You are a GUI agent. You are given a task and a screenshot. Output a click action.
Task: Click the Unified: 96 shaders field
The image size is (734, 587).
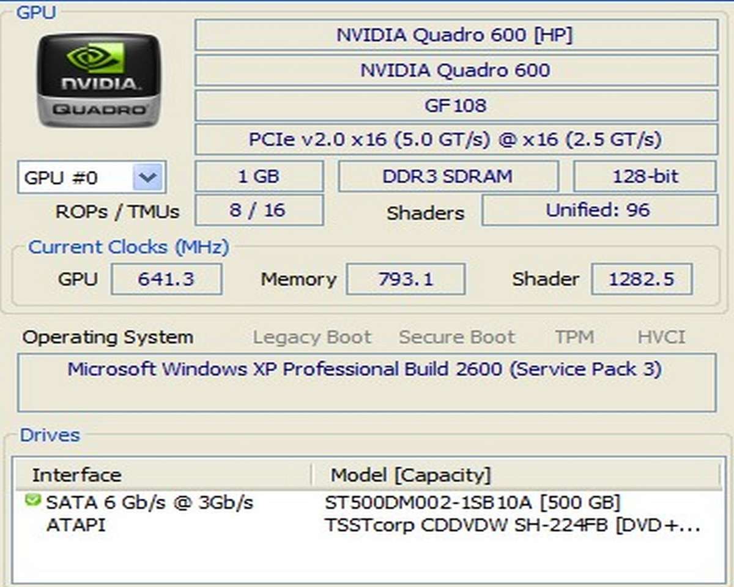click(x=600, y=210)
